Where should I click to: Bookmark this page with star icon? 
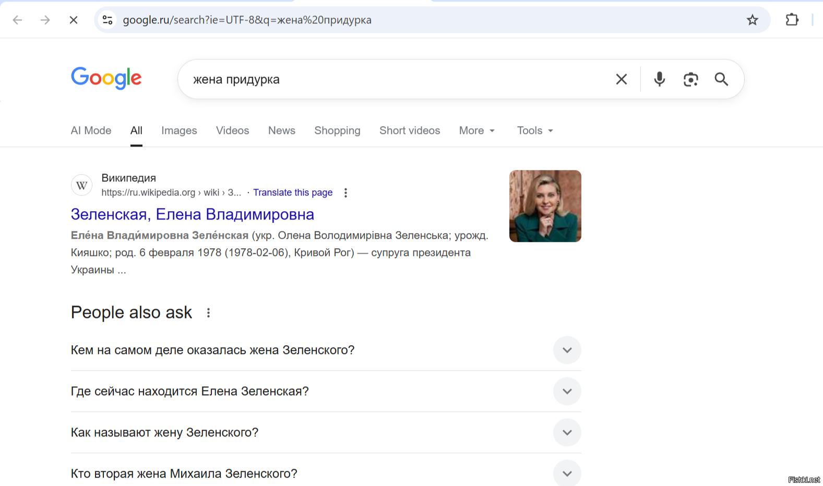pyautogui.click(x=752, y=20)
